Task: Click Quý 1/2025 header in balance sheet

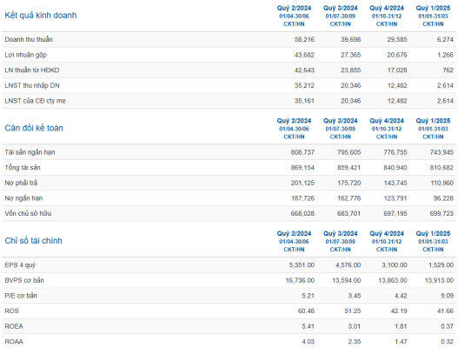Action: [433, 121]
